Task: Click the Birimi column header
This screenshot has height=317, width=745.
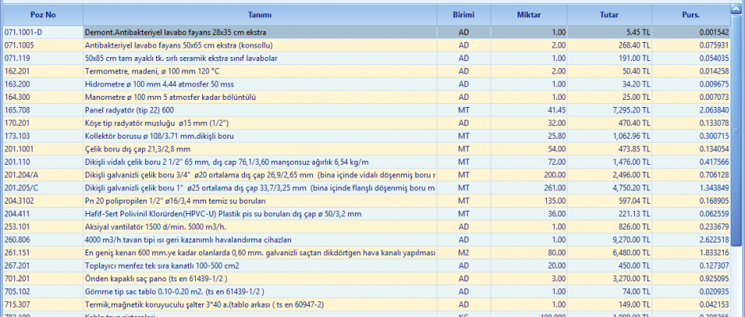Action: pos(464,14)
